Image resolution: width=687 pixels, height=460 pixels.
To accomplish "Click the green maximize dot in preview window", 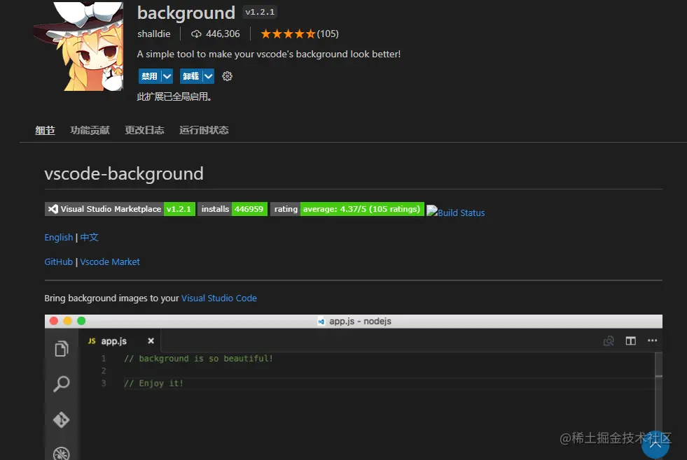I will (x=81, y=321).
